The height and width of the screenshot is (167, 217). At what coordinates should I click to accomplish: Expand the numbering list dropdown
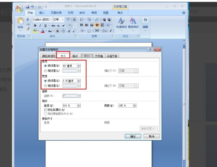(93, 20)
